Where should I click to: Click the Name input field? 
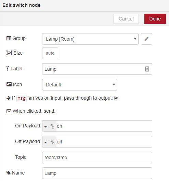pyautogui.click(x=97, y=173)
